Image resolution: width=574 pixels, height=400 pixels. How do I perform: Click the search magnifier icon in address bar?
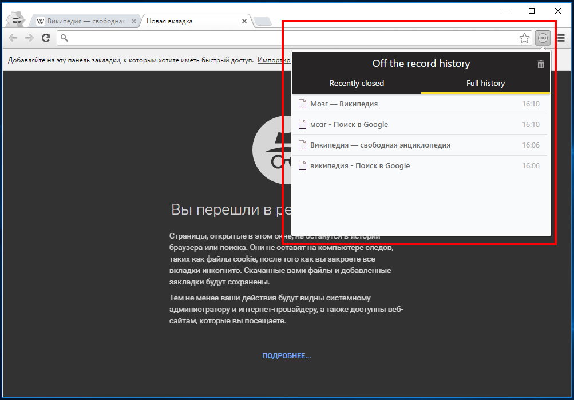(x=65, y=38)
